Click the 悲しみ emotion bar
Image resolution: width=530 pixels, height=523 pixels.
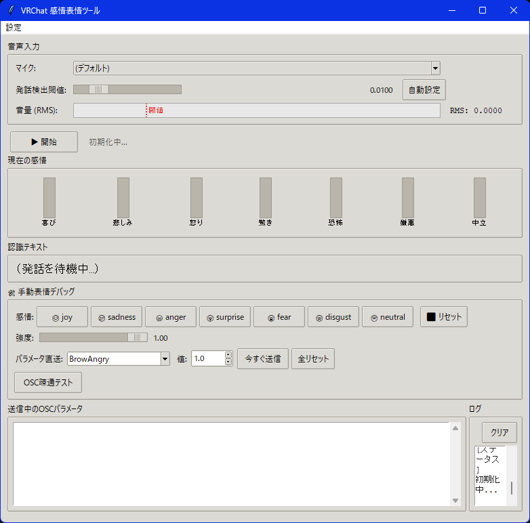click(x=123, y=198)
